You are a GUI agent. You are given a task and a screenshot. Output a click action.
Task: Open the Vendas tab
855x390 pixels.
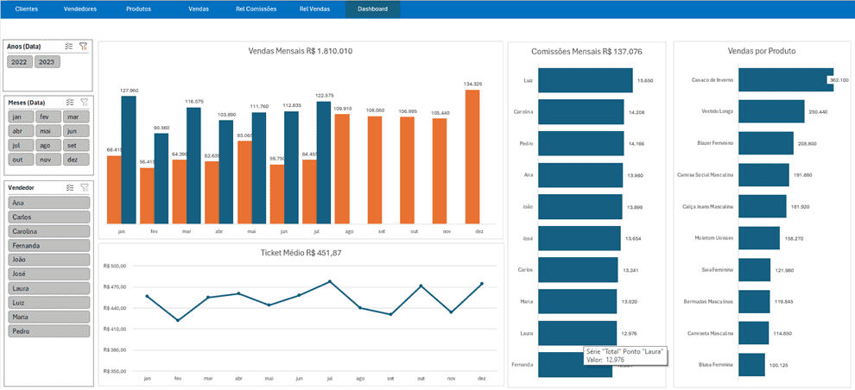(199, 9)
